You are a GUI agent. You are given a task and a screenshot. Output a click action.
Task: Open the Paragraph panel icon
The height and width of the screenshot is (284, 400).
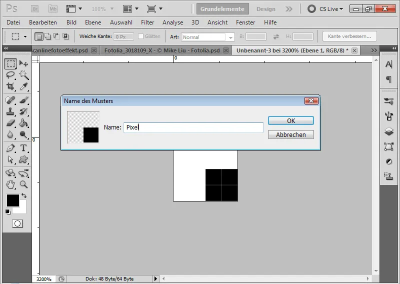tap(388, 79)
